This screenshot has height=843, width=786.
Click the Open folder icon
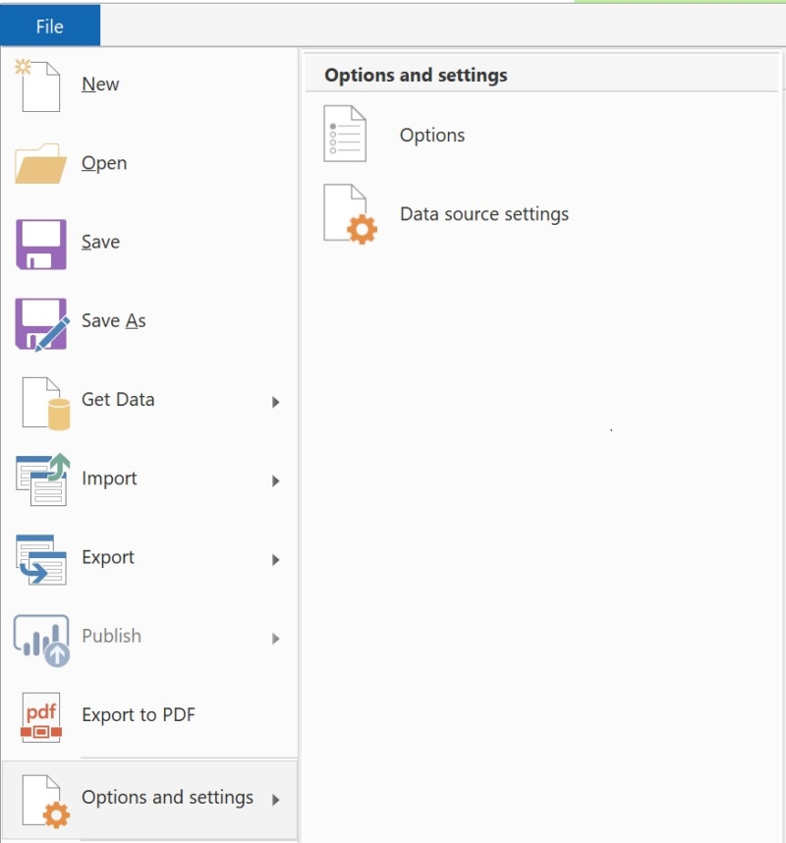[40, 164]
